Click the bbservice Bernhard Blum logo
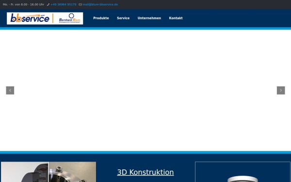The height and width of the screenshot is (182, 291). 45,18
